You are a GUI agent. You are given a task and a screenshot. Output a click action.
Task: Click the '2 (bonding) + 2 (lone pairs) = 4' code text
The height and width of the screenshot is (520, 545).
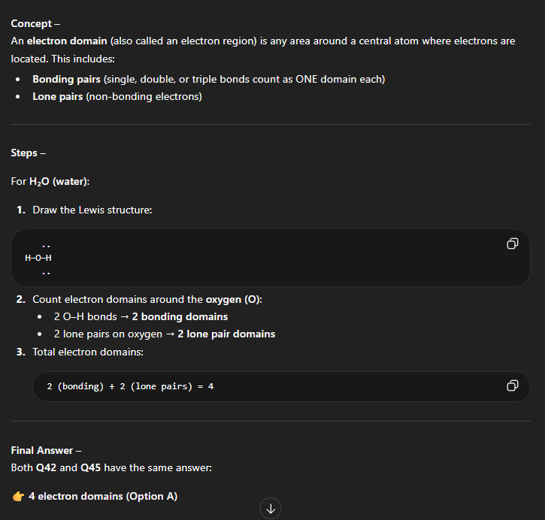coord(130,386)
